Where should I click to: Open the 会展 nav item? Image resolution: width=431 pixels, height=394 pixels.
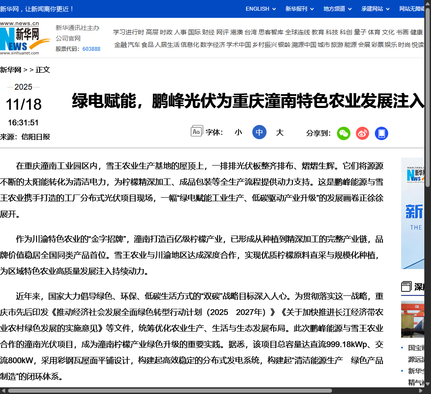point(364,45)
